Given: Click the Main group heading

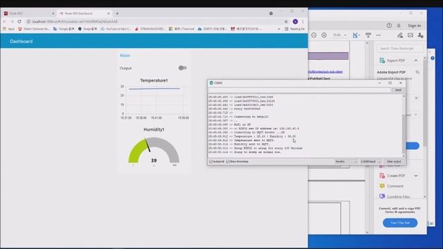Looking at the screenshot, I should point(125,55).
